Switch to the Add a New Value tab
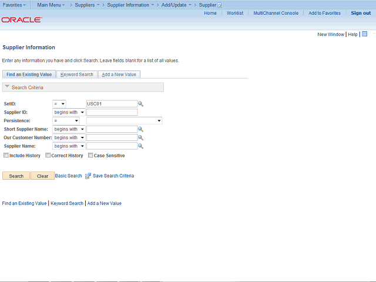 point(119,75)
